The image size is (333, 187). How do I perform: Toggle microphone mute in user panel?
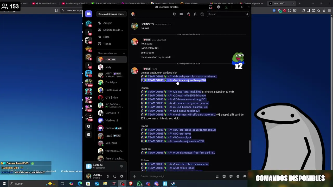(x=108, y=176)
